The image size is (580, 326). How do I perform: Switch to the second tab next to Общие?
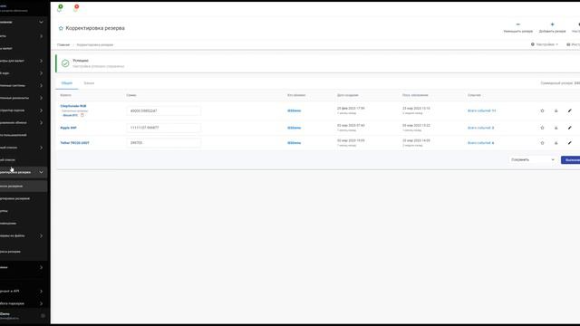(89, 83)
